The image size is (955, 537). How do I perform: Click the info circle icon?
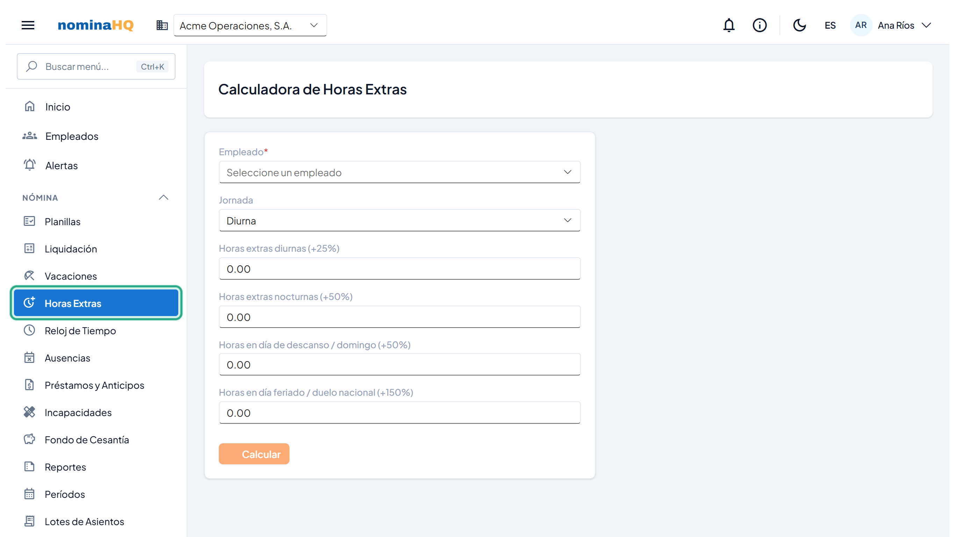coord(759,25)
